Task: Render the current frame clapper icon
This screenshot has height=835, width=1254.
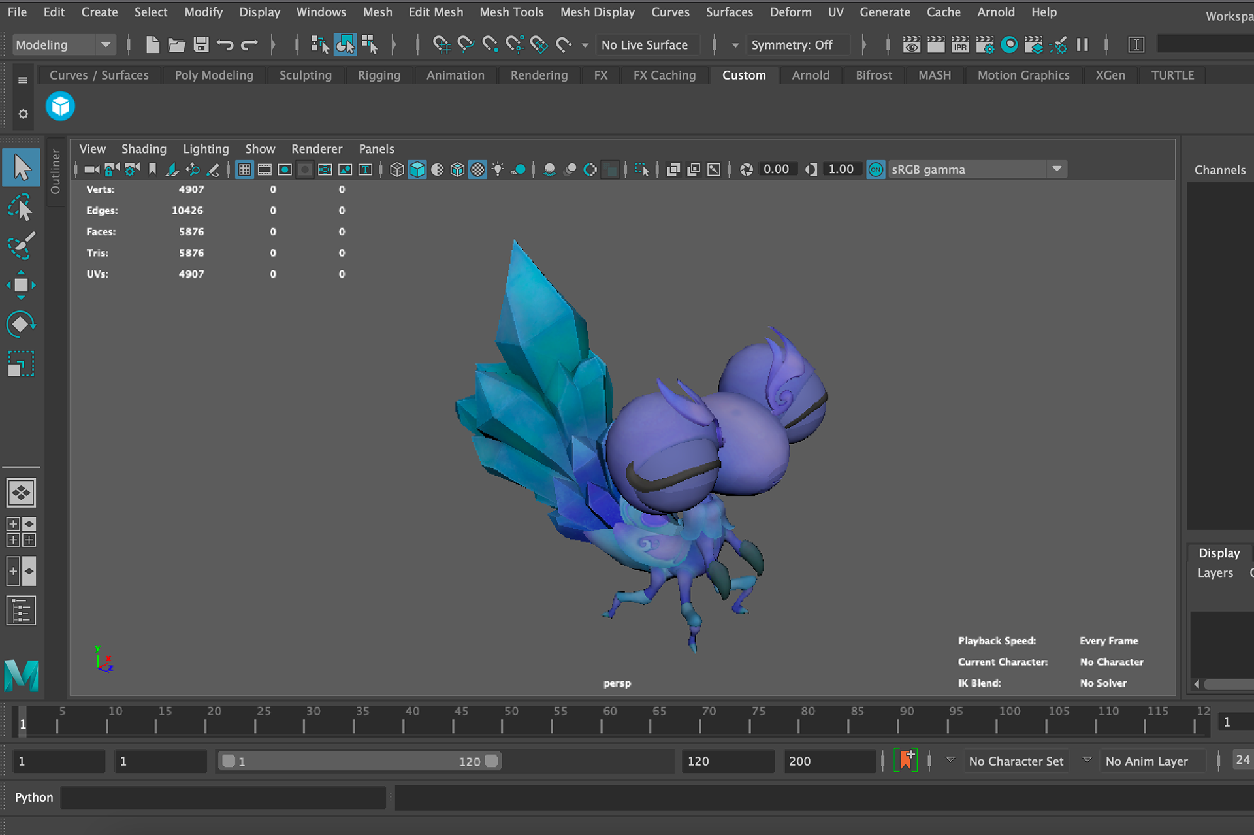Action: [x=936, y=44]
